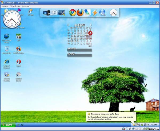Screen dimensions: 160x131
Task: Click the lightning bolt icon in the dock
Action: [95, 13]
